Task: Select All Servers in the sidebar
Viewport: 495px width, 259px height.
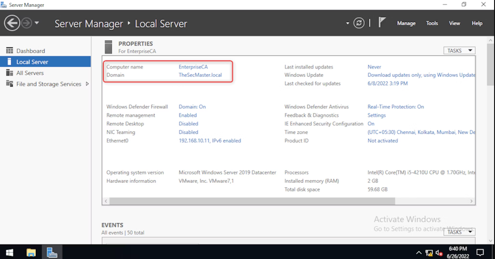Action: [45, 73]
